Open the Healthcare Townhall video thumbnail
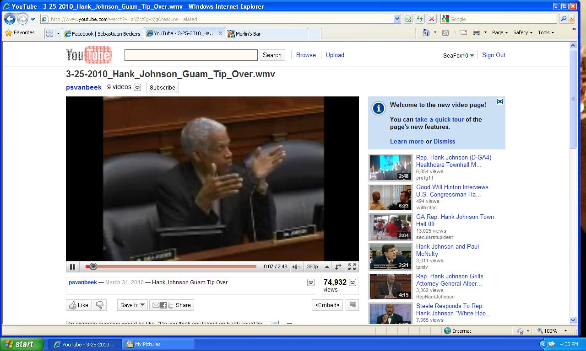 pyautogui.click(x=391, y=168)
